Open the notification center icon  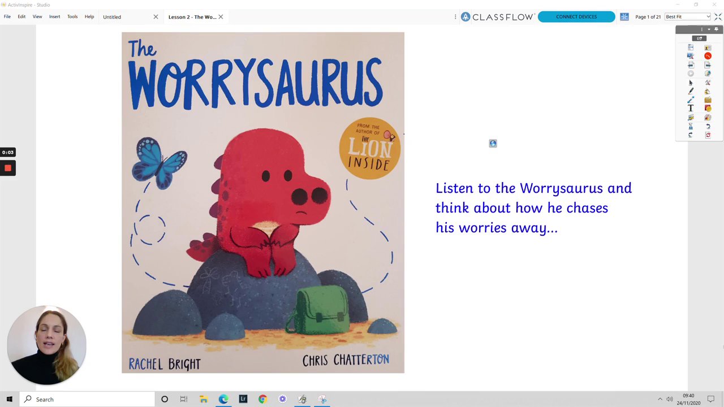pos(711,399)
